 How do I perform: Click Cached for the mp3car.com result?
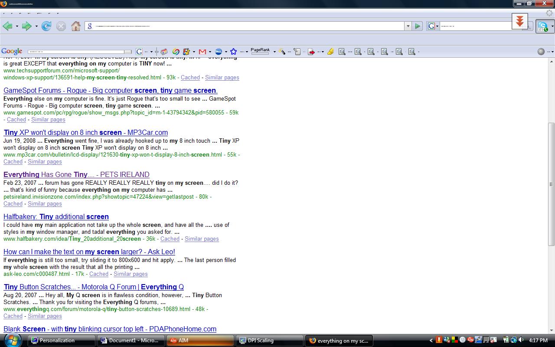[x=13, y=162]
